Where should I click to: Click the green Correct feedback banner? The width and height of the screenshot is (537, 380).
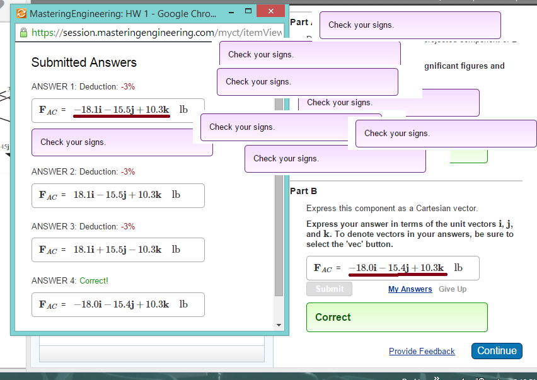tap(397, 318)
